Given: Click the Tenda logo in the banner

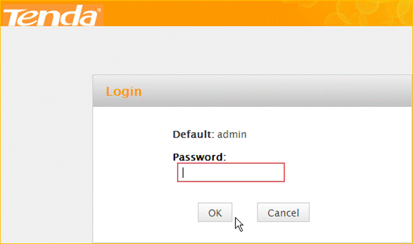Looking at the screenshot, I should (51, 15).
